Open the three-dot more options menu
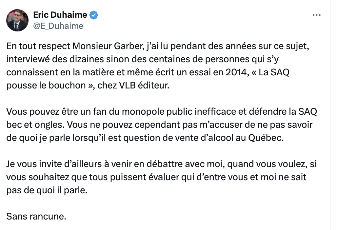 click(x=316, y=15)
